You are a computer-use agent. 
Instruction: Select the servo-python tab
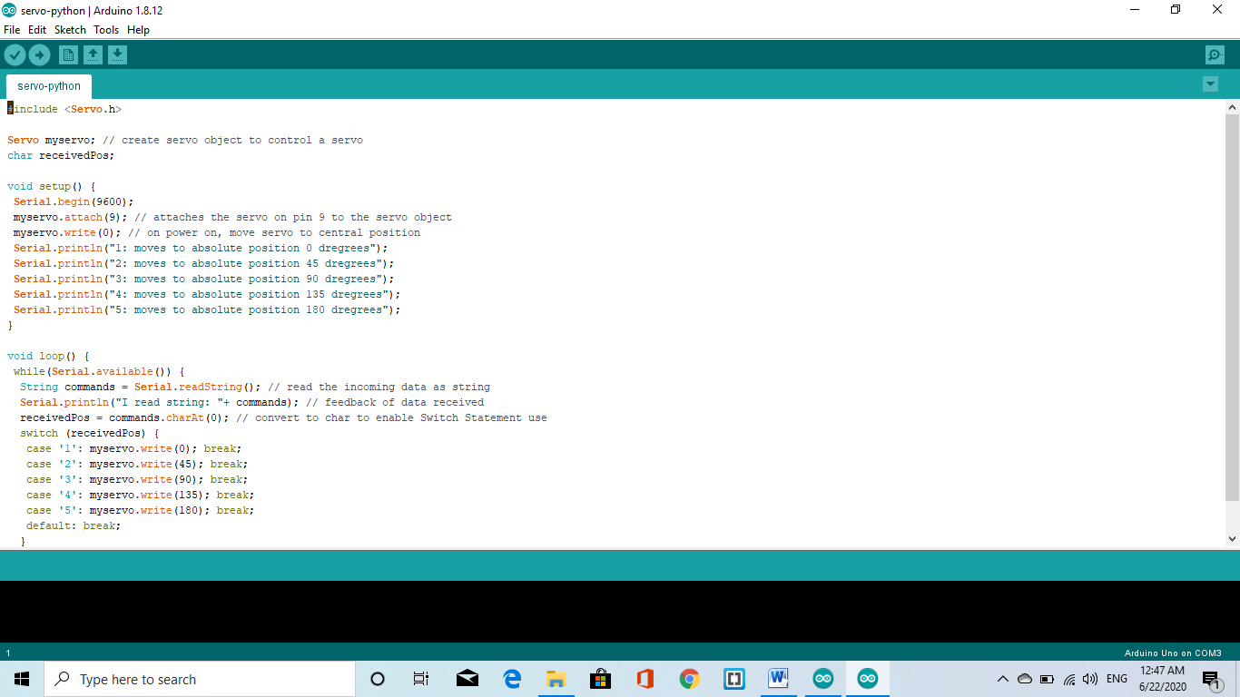(49, 86)
